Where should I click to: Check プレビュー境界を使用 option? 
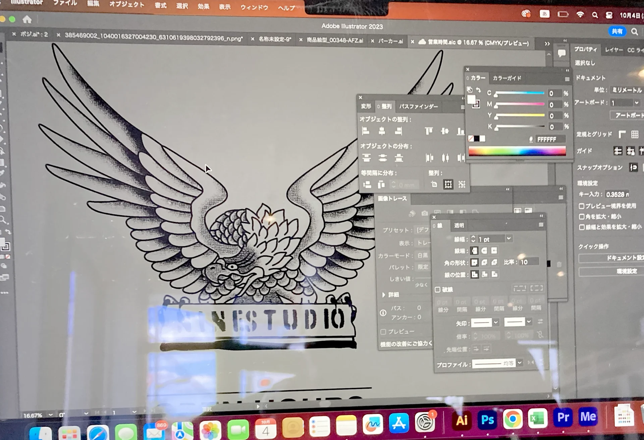[x=582, y=206]
